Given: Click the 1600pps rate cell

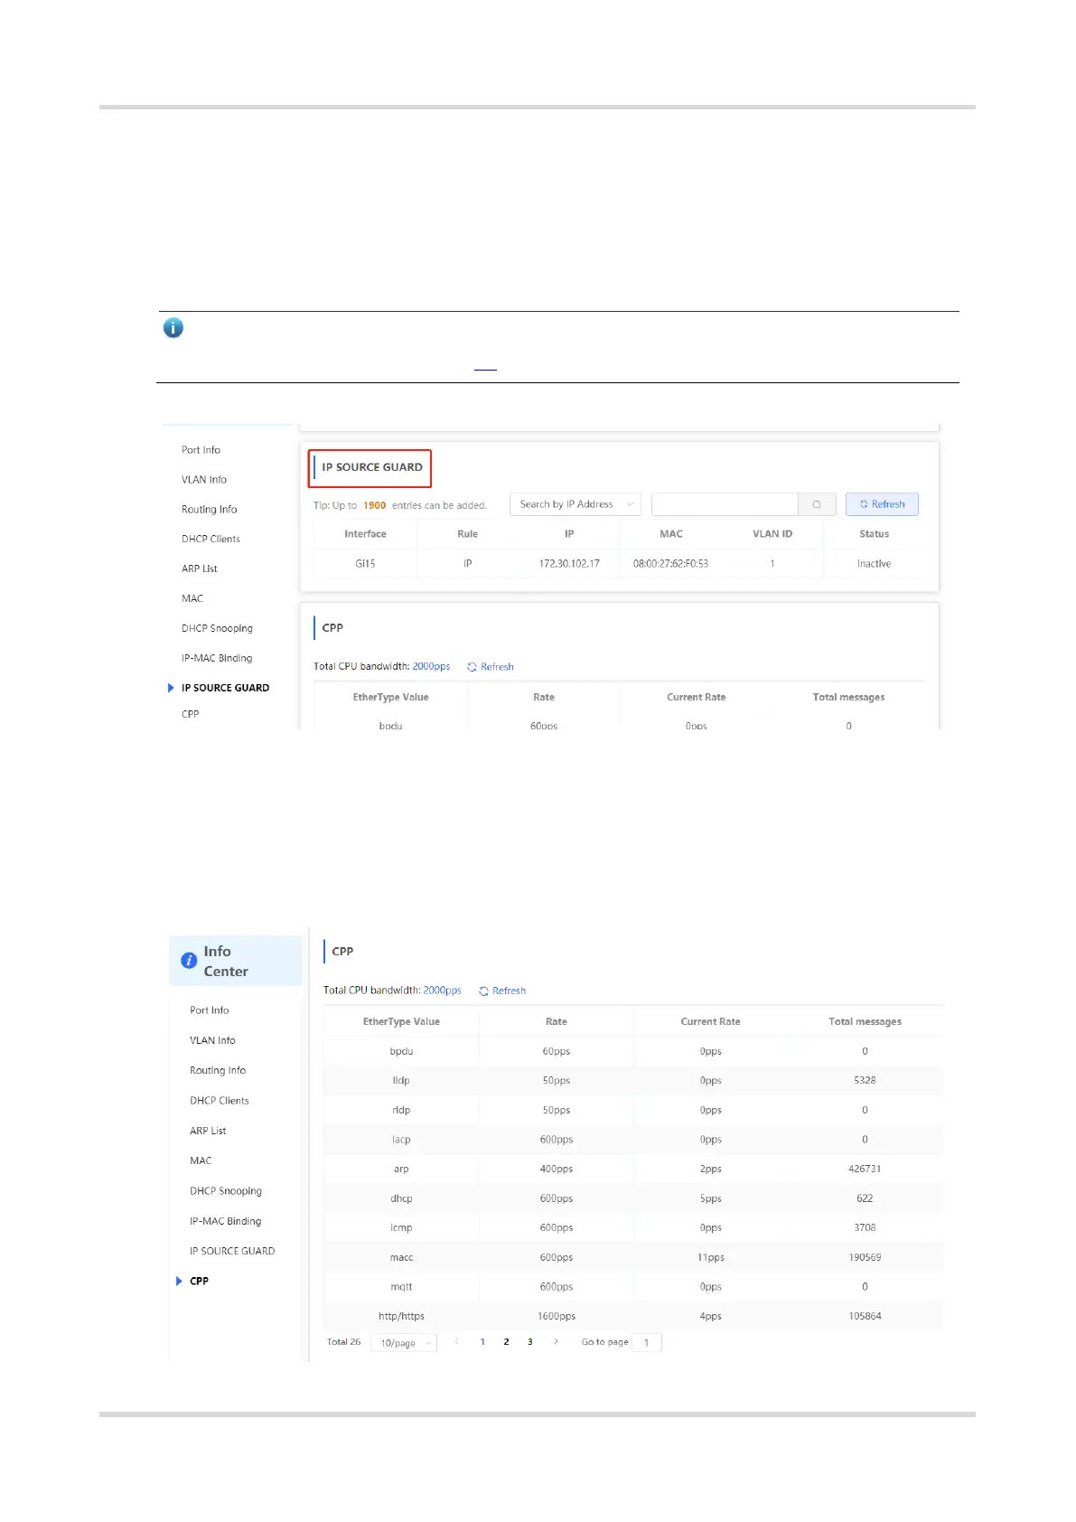Looking at the screenshot, I should coord(557,1317).
